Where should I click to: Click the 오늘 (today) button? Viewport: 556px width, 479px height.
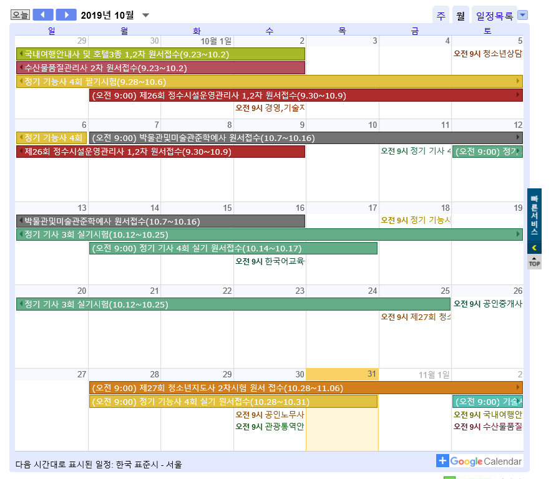[x=20, y=15]
